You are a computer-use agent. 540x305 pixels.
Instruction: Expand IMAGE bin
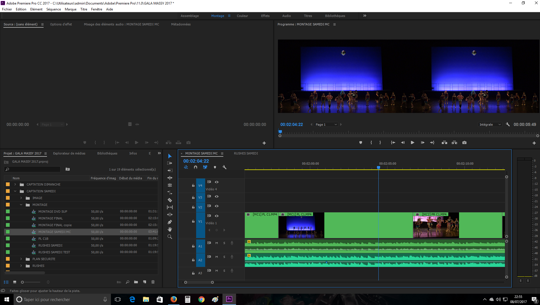point(21,198)
